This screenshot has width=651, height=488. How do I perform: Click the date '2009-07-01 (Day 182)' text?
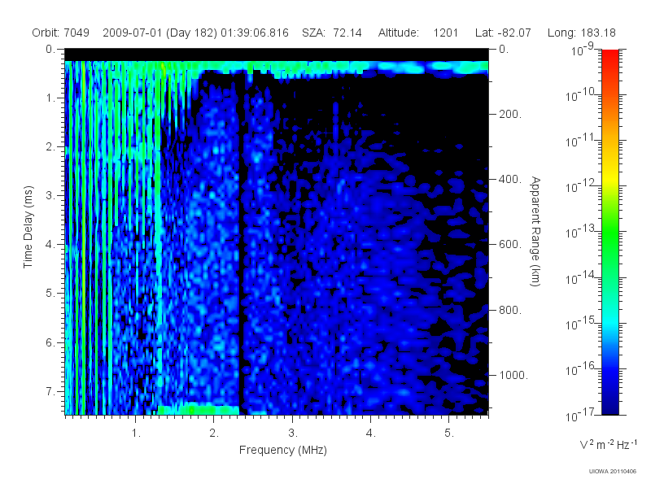tap(159, 33)
